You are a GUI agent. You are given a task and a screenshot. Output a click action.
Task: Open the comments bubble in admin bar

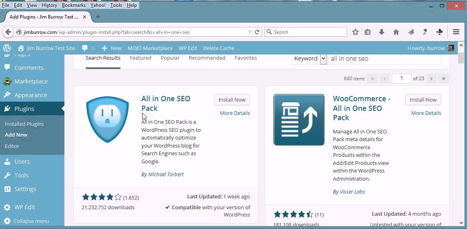[x=88, y=48]
